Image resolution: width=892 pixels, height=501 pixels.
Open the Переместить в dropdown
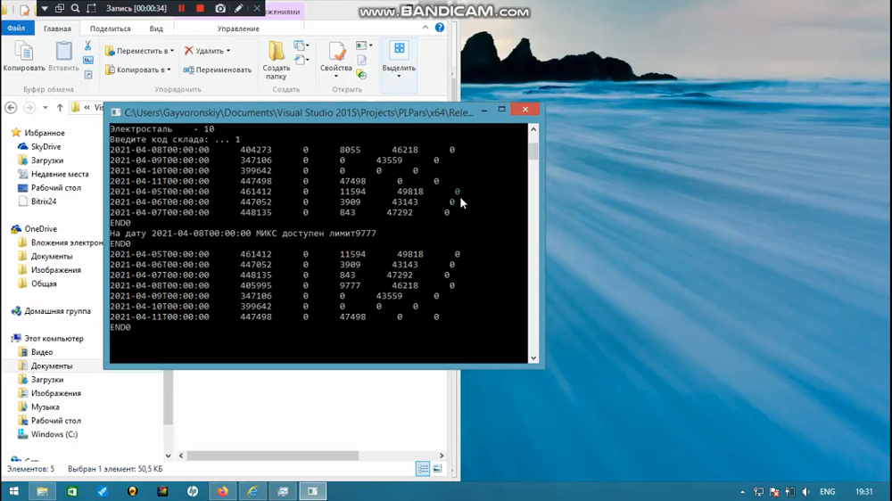[x=139, y=51]
